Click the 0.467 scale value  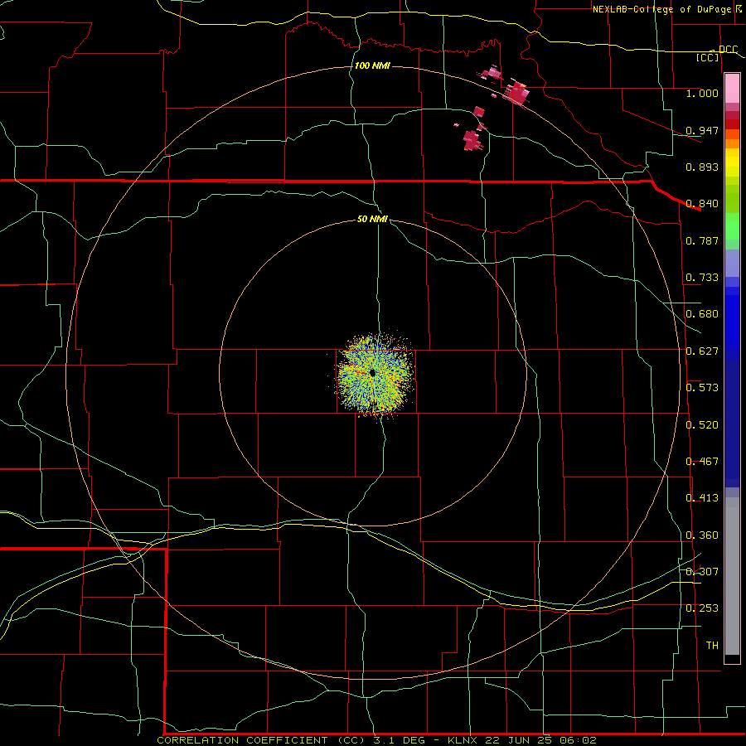[x=702, y=462]
